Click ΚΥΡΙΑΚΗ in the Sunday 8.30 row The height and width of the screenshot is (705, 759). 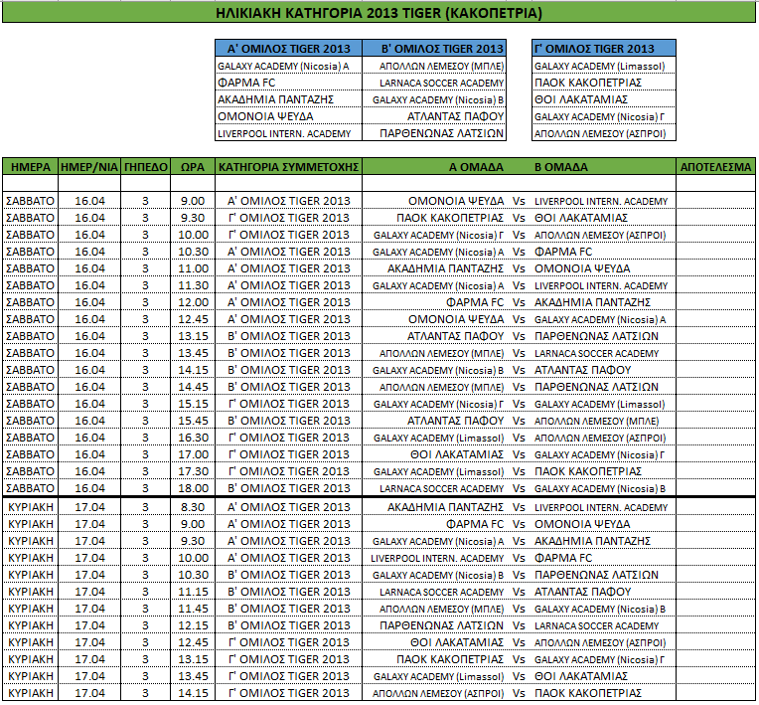pyautogui.click(x=31, y=507)
